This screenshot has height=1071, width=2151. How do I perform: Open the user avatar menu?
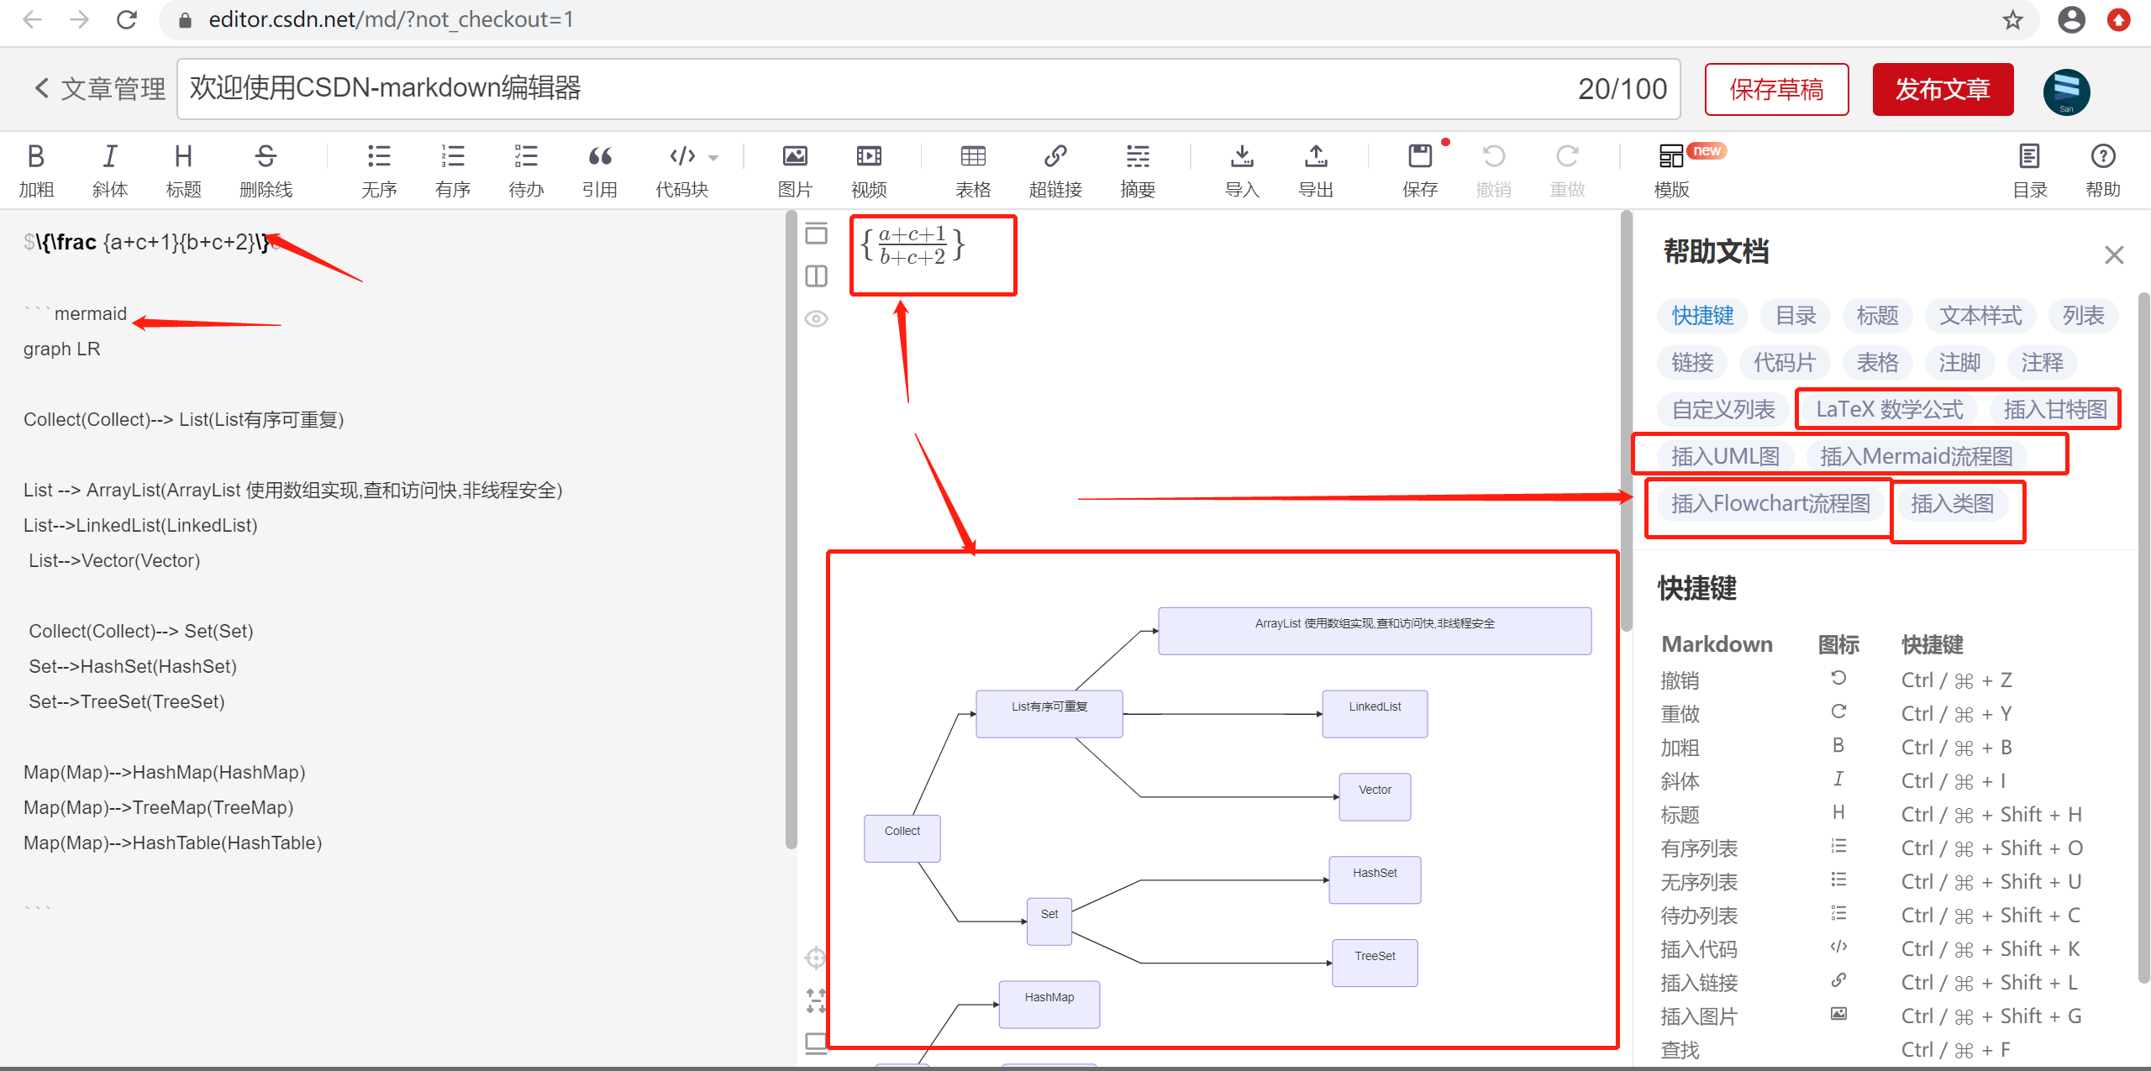[2066, 91]
